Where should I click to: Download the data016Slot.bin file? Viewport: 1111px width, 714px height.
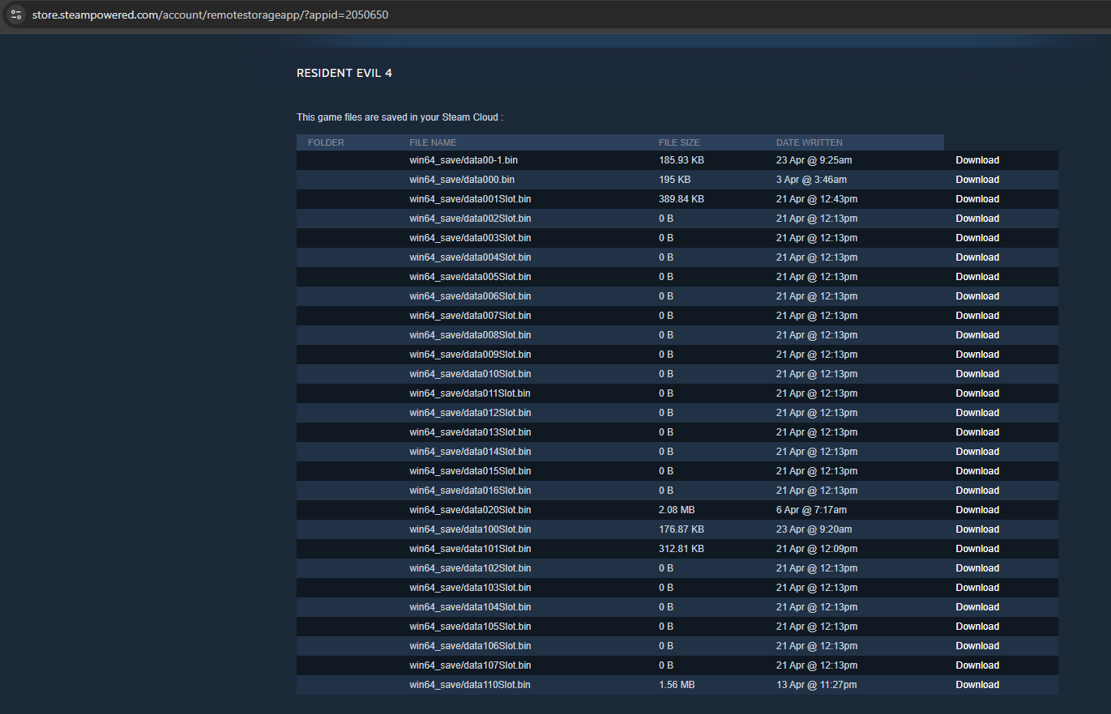pos(977,491)
